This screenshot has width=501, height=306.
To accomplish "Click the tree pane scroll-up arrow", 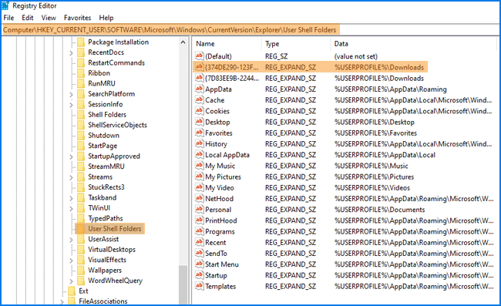I will pyautogui.click(x=183, y=42).
